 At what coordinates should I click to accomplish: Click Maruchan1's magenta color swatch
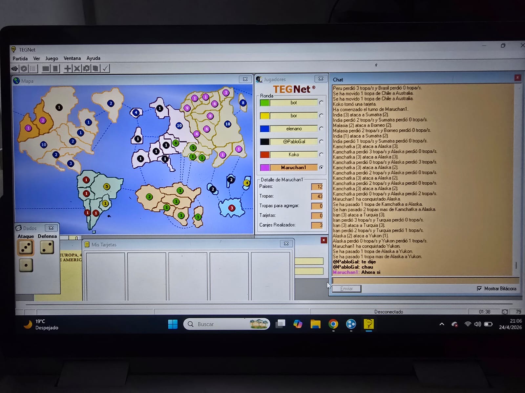(265, 168)
